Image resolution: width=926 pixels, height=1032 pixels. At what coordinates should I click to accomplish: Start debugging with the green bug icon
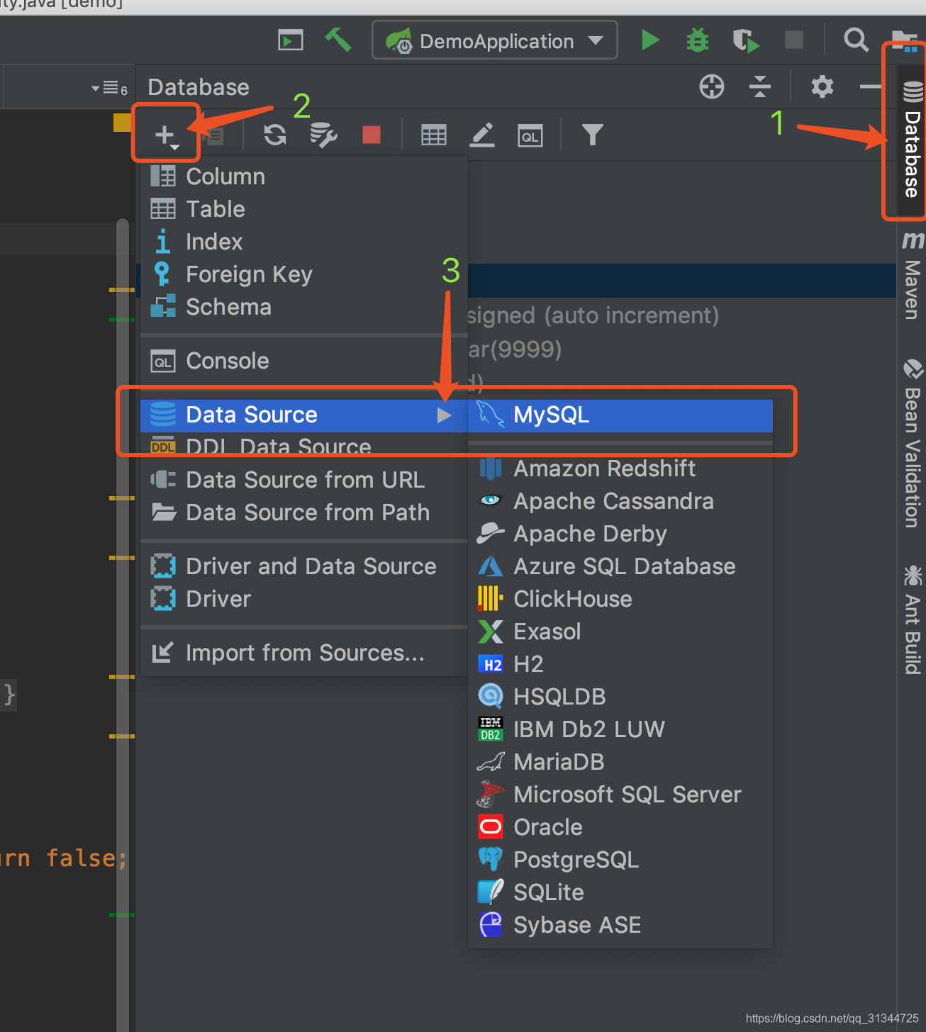[x=698, y=40]
